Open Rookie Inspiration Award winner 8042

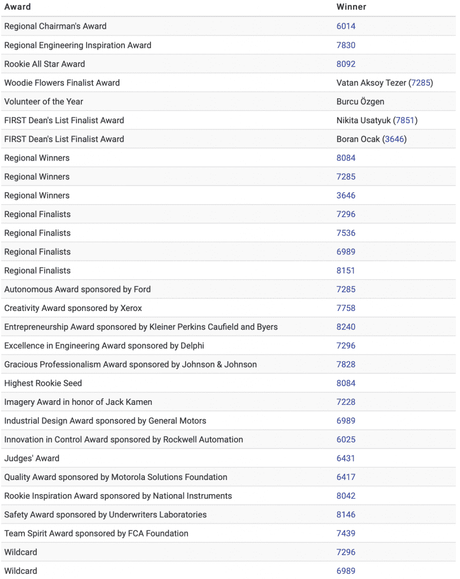(x=346, y=496)
